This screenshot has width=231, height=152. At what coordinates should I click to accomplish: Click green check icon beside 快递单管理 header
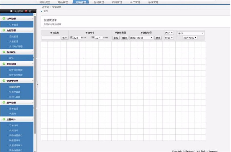(4, 81)
